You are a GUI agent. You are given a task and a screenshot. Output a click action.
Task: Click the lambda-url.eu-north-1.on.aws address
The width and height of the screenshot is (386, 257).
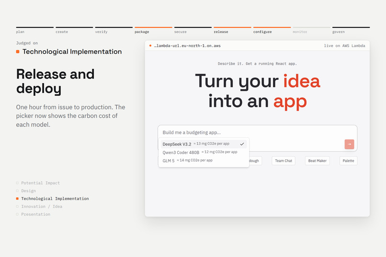(187, 46)
